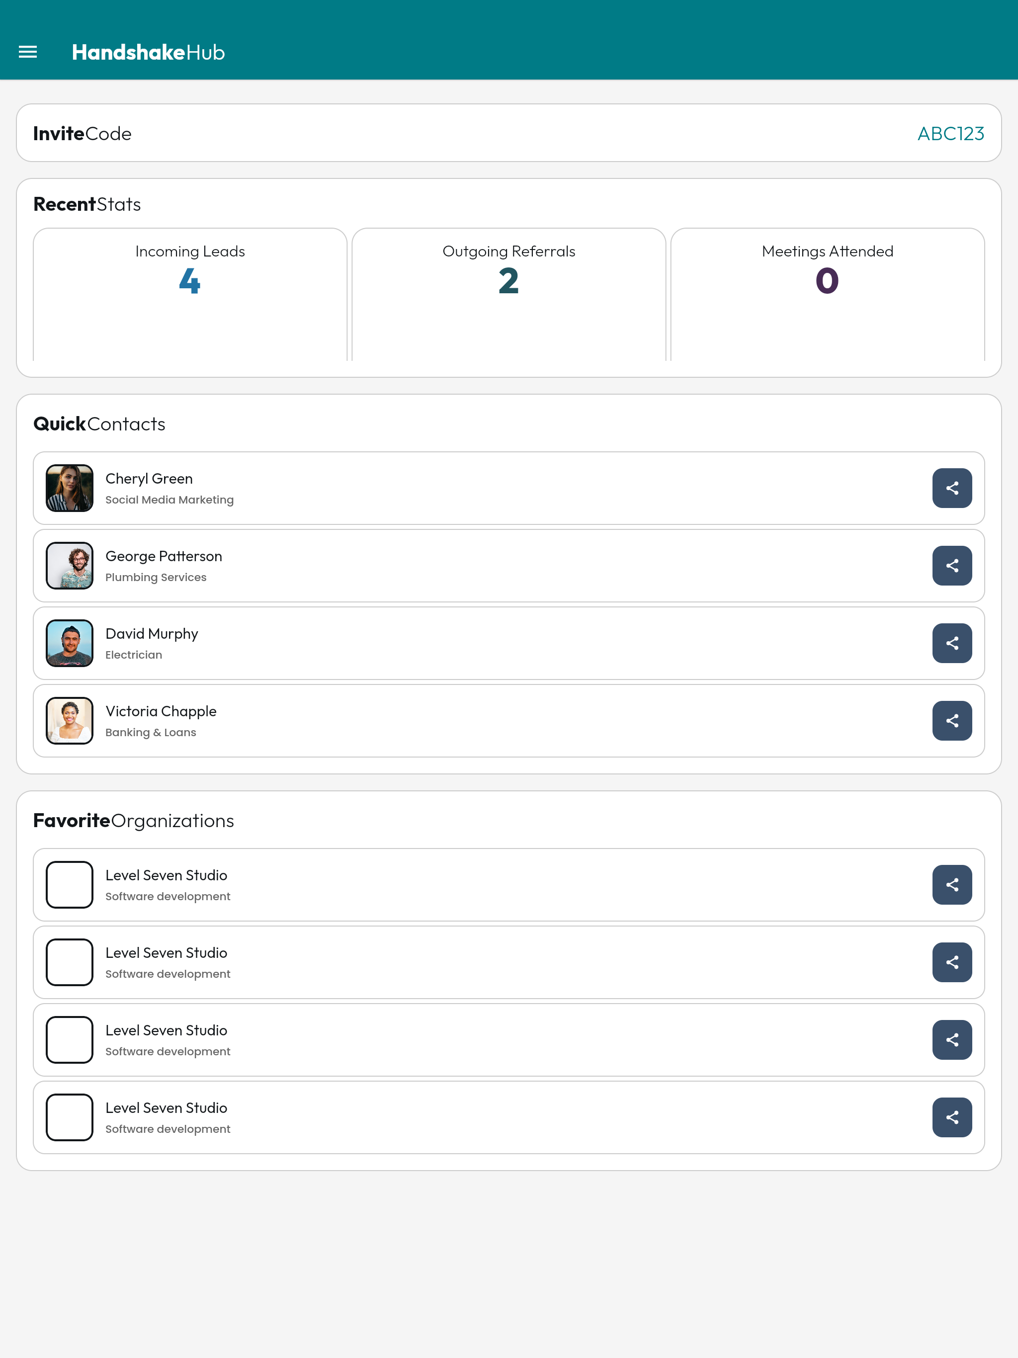1018x1358 pixels.
Task: Select Cheryl Green's profile photo
Action: pos(70,488)
